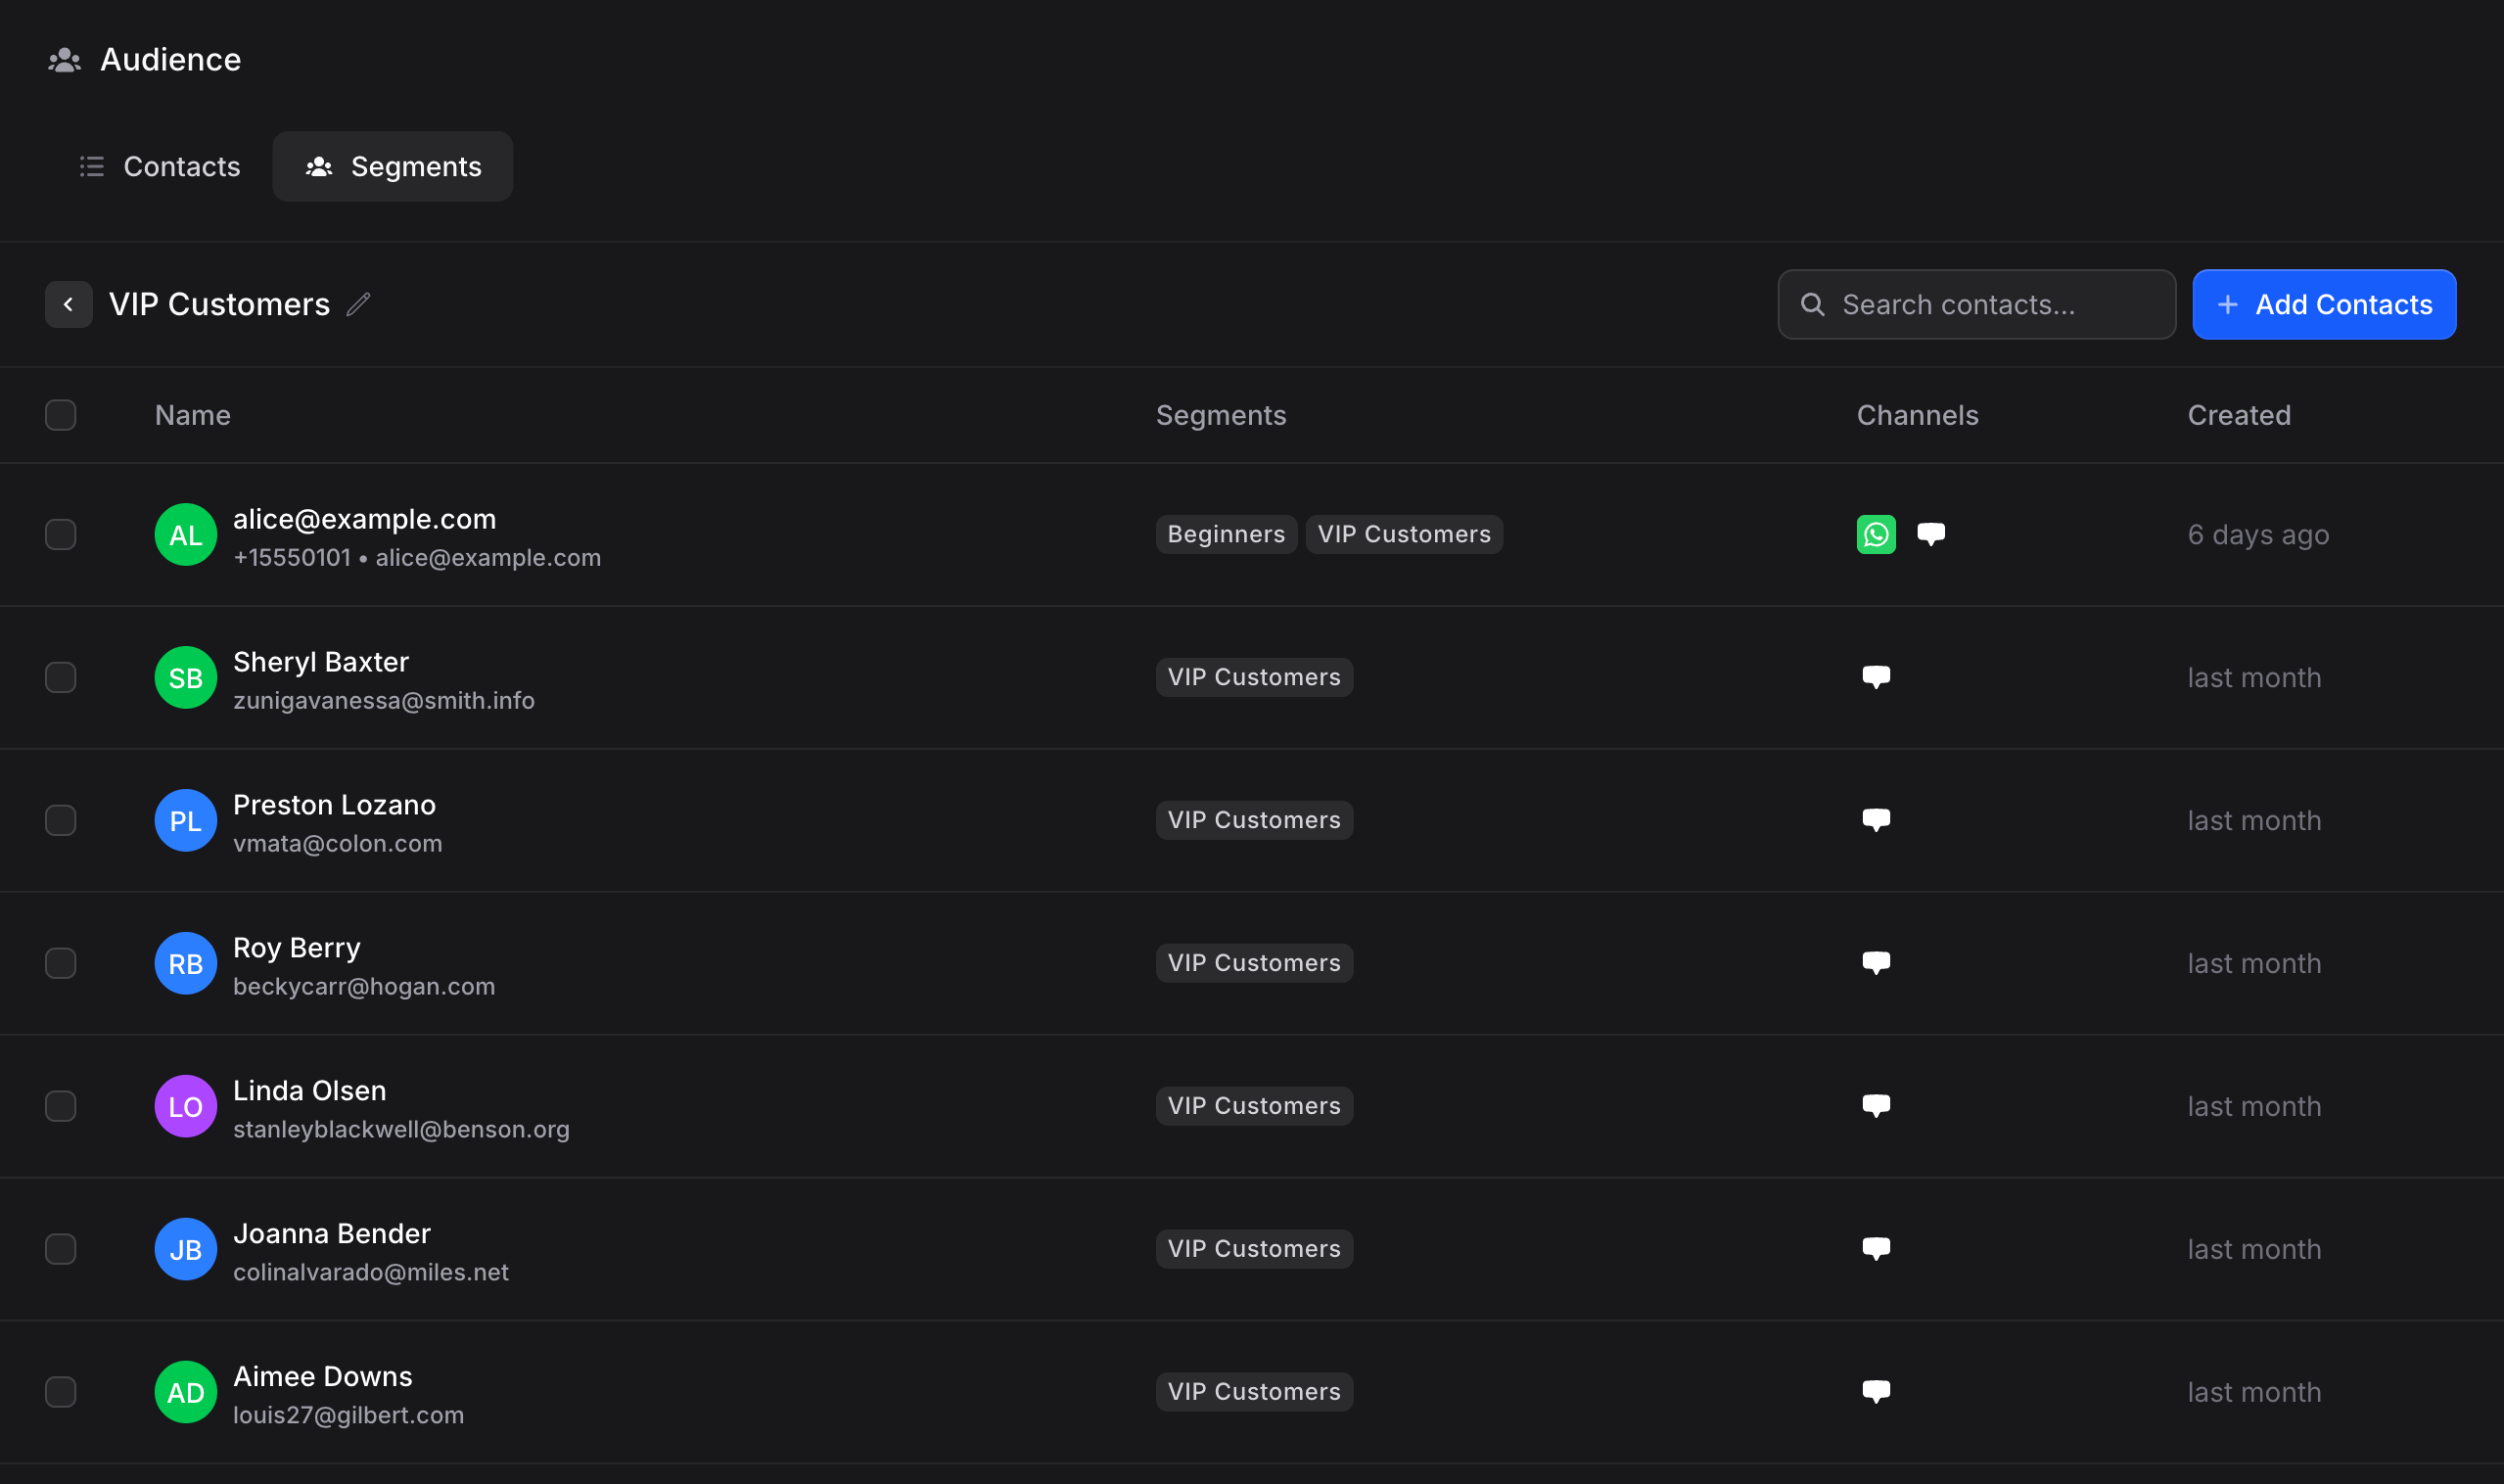The width and height of the screenshot is (2504, 1484).
Task: Click the pencil edit icon beside VIP Customers
Action: (x=358, y=304)
